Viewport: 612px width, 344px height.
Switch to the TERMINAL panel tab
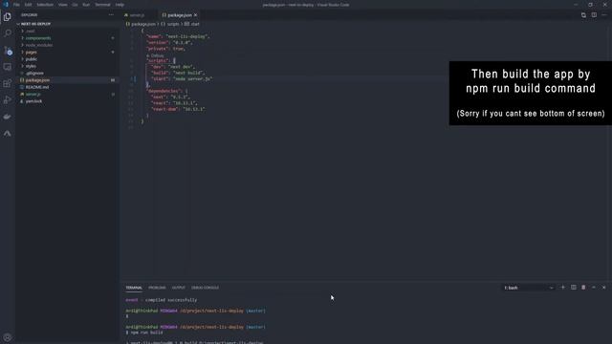134,288
